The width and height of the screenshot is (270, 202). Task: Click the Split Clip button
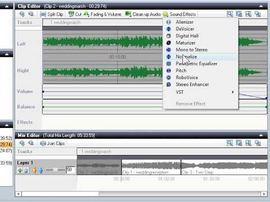click(x=52, y=14)
